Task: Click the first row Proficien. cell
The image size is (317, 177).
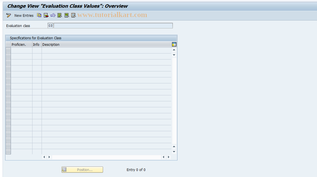Action: pos(22,50)
